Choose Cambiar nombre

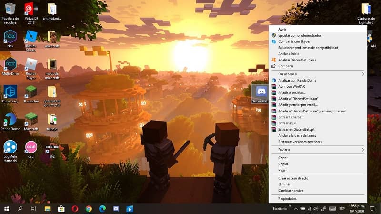(x=318, y=191)
